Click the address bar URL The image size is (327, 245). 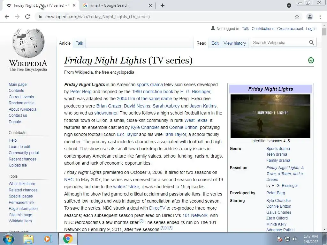coord(97,17)
